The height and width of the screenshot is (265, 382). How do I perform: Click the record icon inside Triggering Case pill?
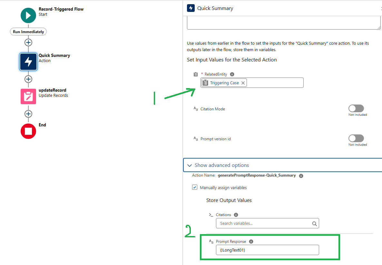click(x=205, y=83)
